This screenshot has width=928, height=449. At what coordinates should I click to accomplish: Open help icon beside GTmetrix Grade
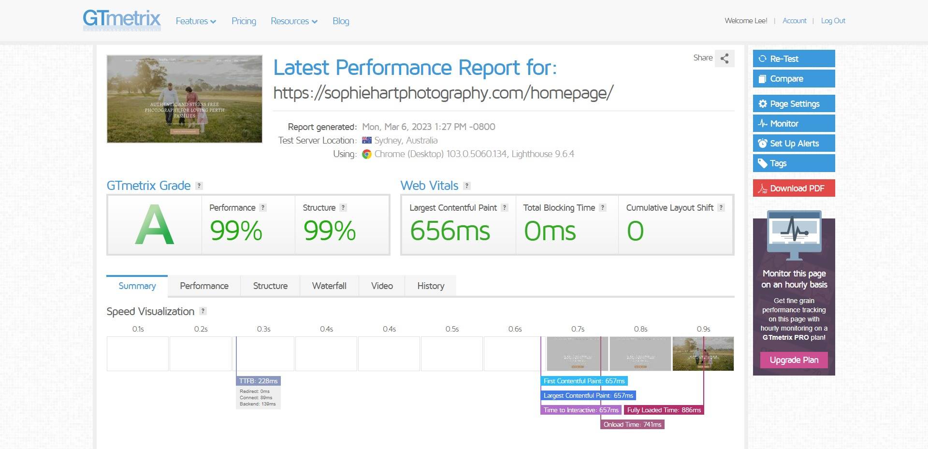click(199, 186)
